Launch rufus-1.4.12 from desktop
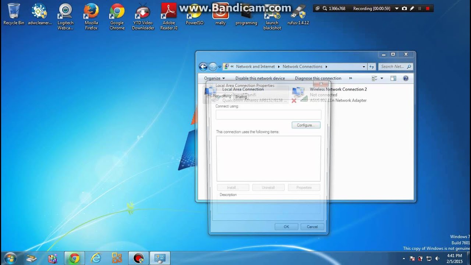The width and height of the screenshot is (471, 265). tap(298, 15)
